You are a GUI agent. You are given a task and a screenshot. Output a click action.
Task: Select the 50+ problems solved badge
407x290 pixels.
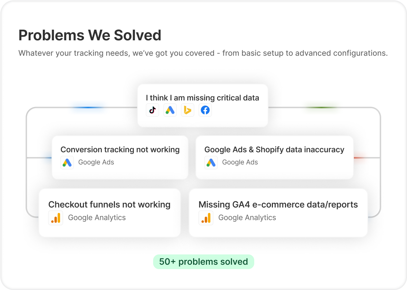pos(204,262)
